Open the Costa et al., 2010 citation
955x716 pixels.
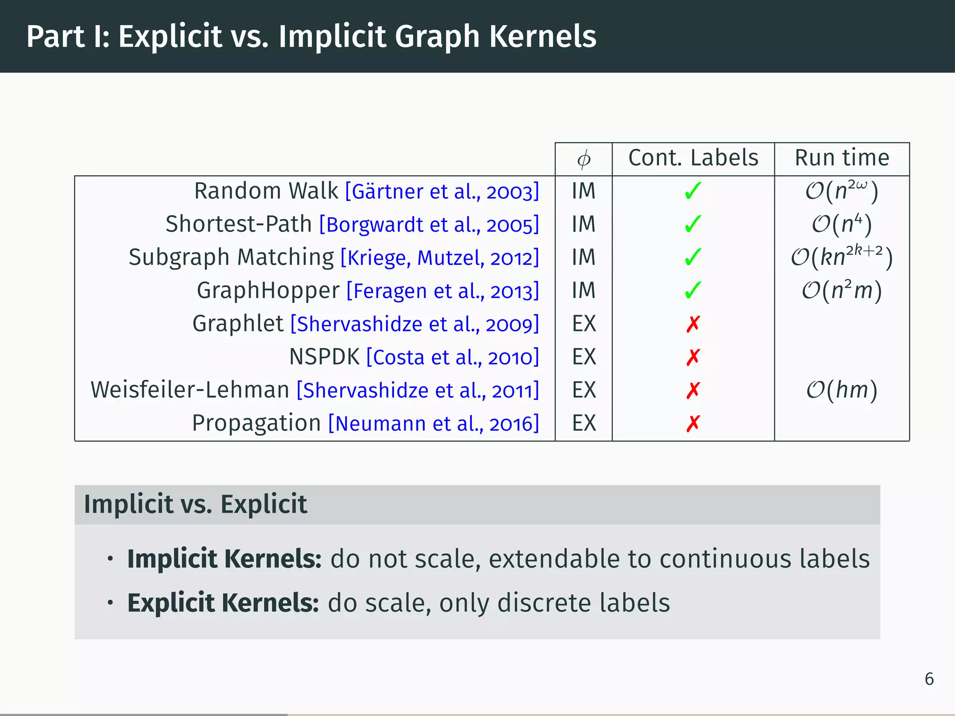point(453,357)
